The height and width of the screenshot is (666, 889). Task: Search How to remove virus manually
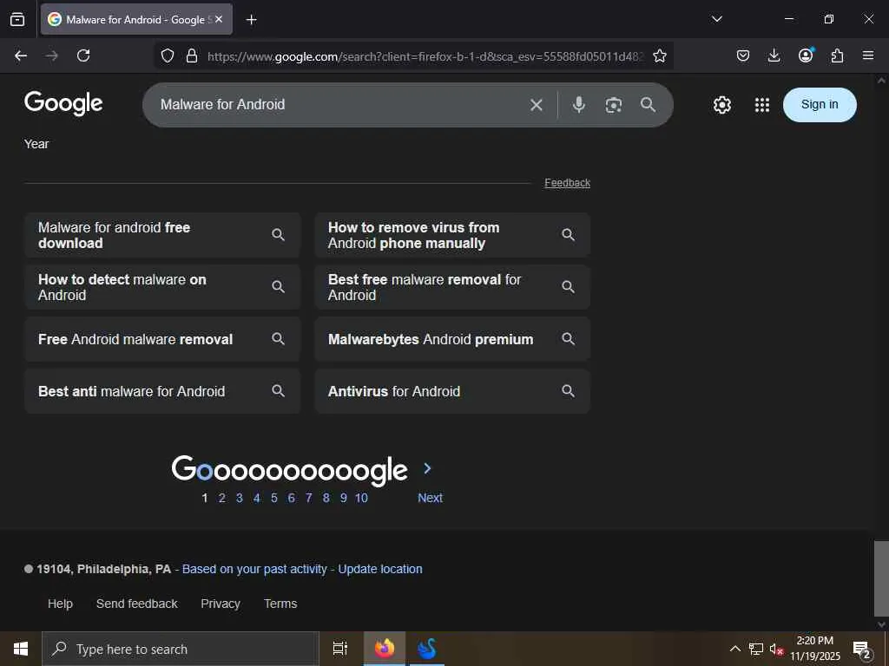tap(452, 235)
